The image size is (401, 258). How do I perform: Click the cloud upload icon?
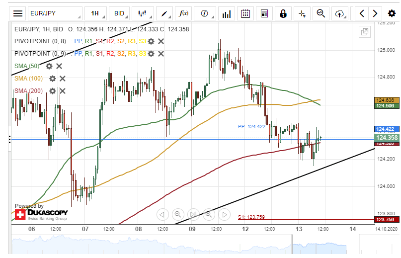[340, 13]
